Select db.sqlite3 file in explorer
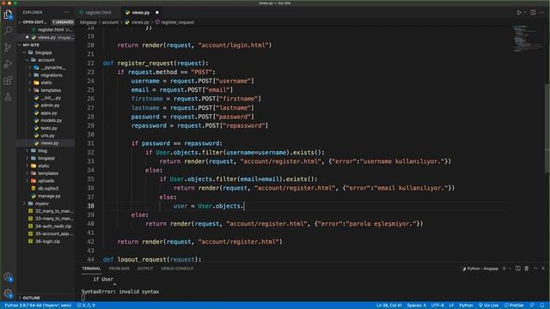 click(x=48, y=189)
